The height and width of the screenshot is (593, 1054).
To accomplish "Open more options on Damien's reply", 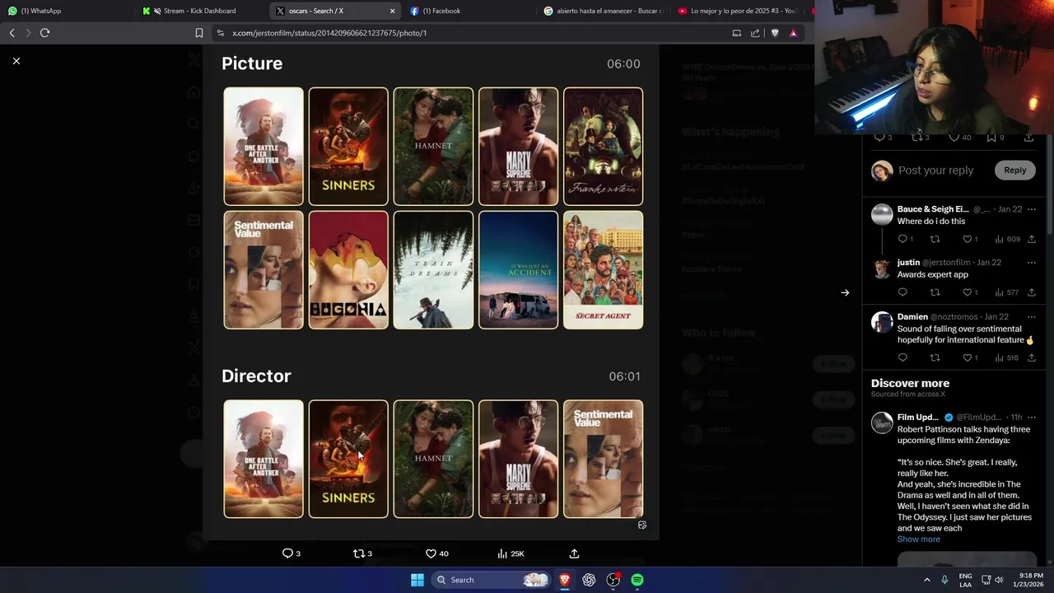I will point(1031,317).
